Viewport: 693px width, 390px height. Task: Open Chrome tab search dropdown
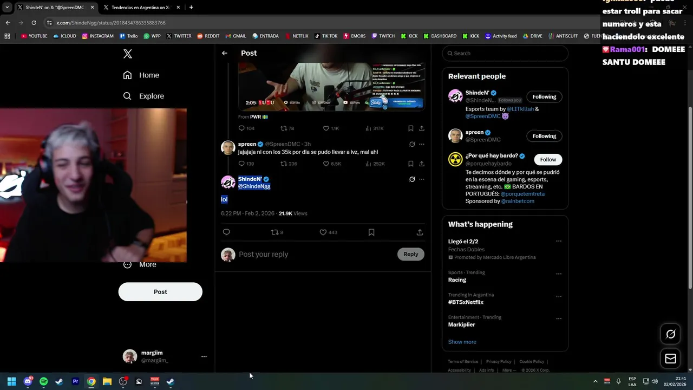click(7, 8)
